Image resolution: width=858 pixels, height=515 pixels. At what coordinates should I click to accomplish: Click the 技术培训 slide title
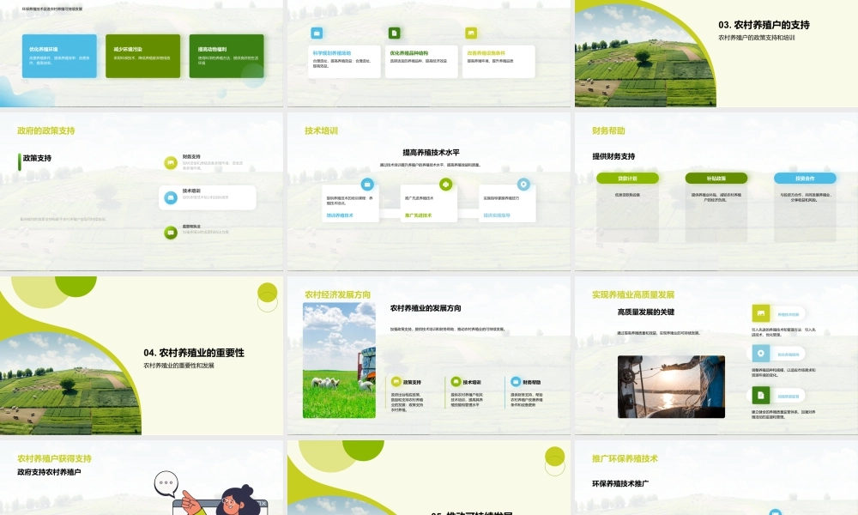tap(321, 130)
